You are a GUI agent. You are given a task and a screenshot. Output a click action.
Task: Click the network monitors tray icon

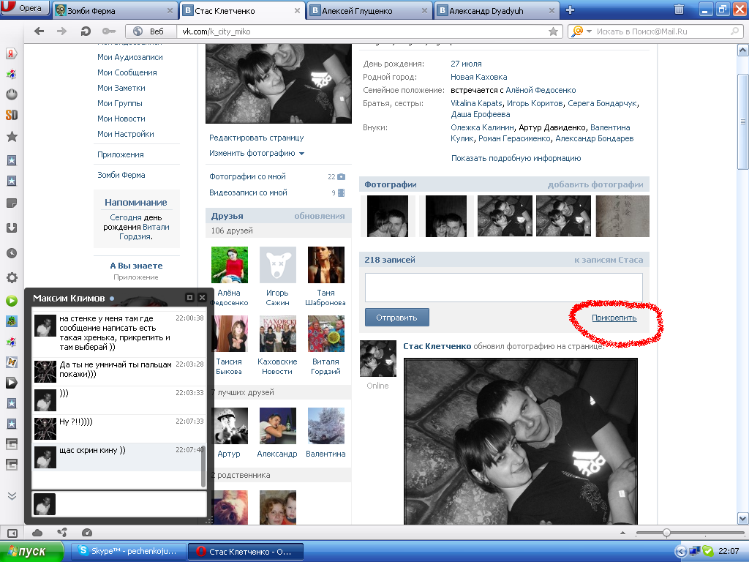695,551
